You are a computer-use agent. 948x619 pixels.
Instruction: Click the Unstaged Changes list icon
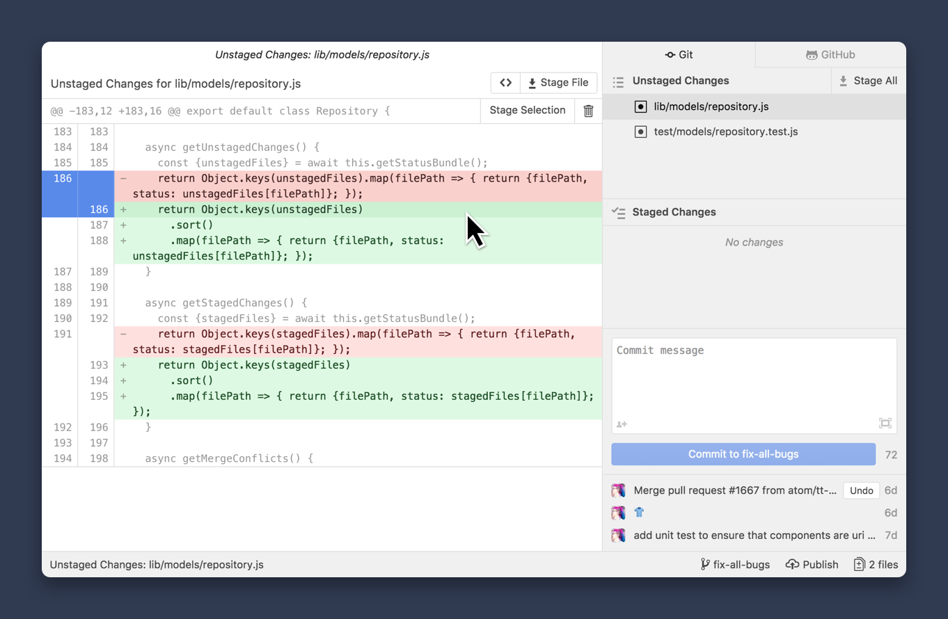(618, 81)
